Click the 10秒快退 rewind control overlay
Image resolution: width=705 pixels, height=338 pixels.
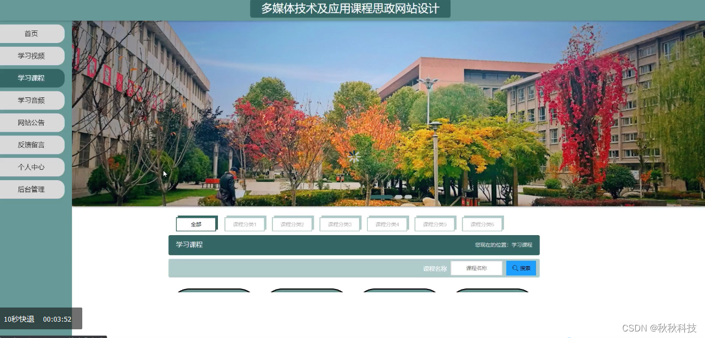[19, 319]
